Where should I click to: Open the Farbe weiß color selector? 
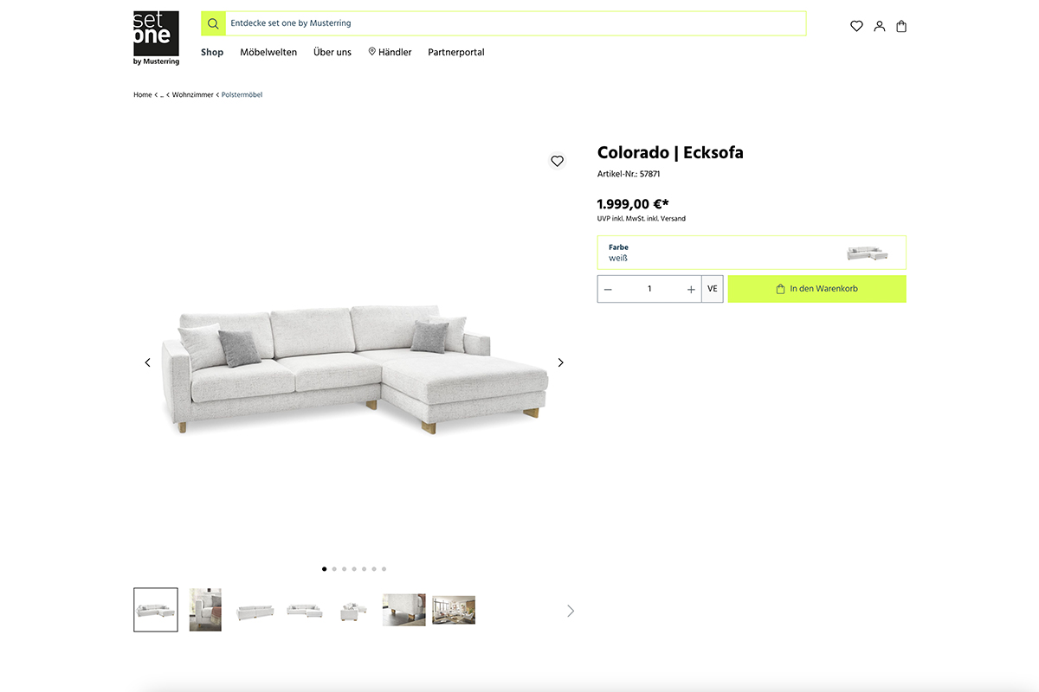752,253
